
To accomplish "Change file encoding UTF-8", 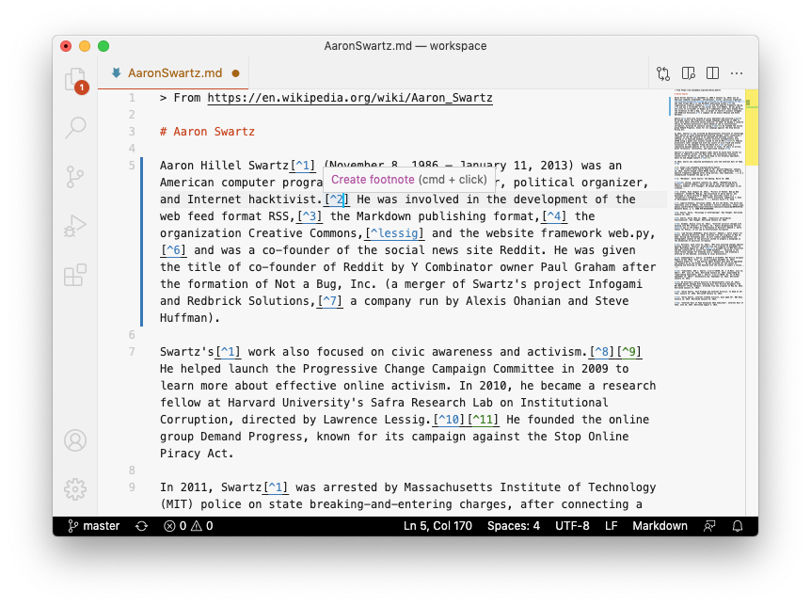I will click(572, 526).
